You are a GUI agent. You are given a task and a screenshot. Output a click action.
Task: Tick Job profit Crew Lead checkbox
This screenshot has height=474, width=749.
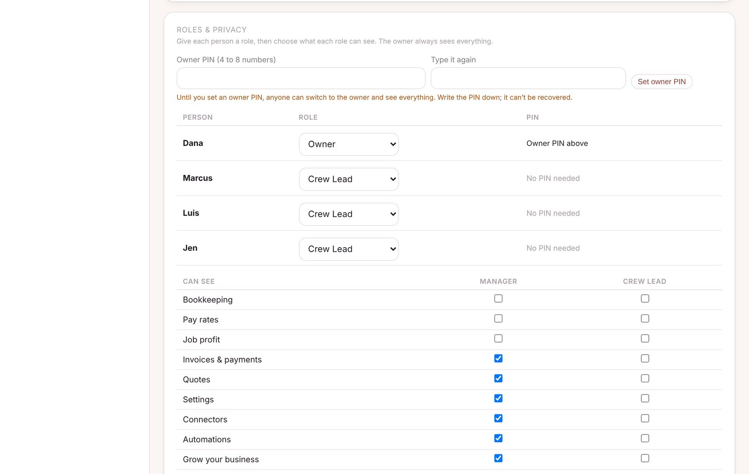point(645,338)
